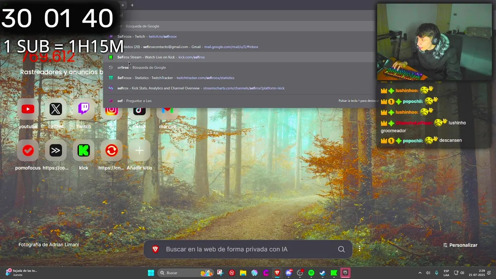Screen dimensions: 496x279
Task: Open the Bajada de las te... weather widget
Action: click(x=21, y=273)
